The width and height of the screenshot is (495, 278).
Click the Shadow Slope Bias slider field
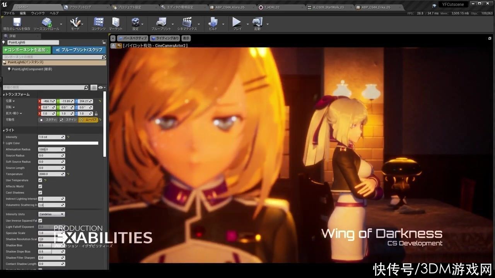(51, 251)
